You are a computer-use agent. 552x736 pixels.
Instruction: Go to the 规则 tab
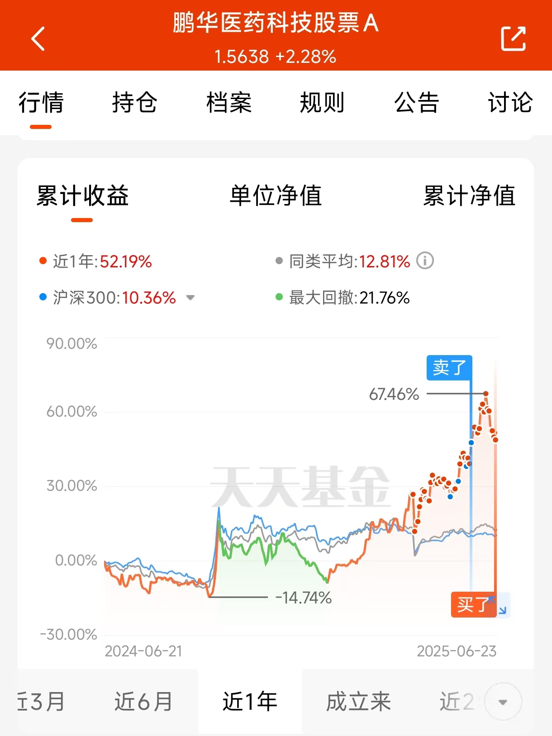click(x=322, y=103)
